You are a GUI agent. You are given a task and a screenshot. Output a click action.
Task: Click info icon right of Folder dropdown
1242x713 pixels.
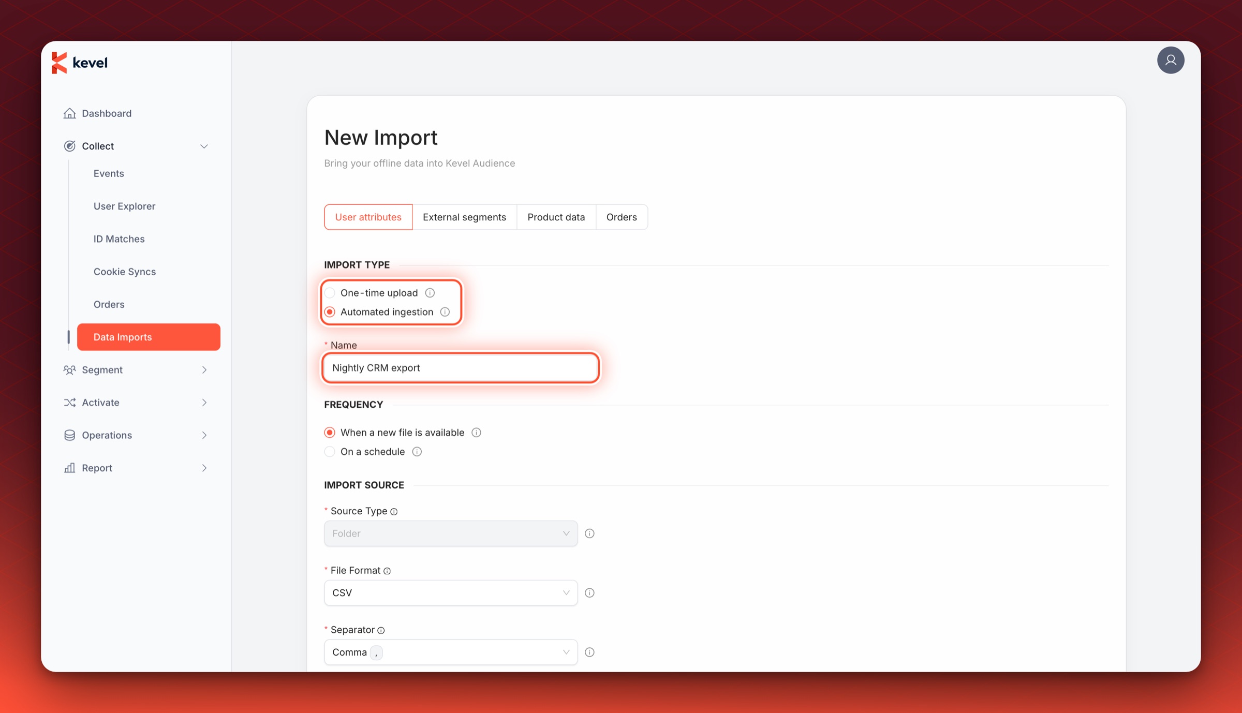[x=589, y=533]
